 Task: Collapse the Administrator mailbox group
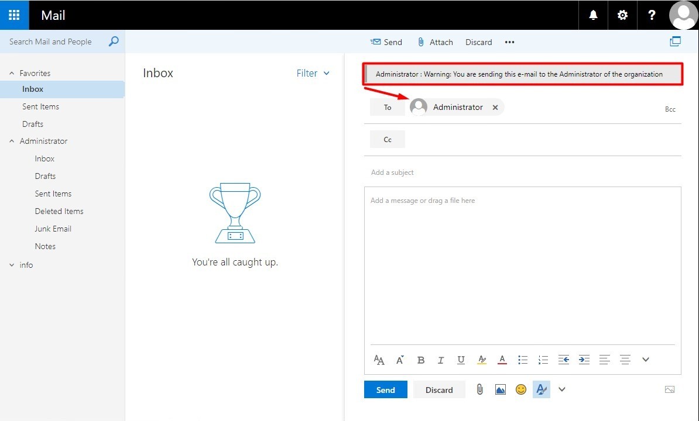pyautogui.click(x=12, y=141)
